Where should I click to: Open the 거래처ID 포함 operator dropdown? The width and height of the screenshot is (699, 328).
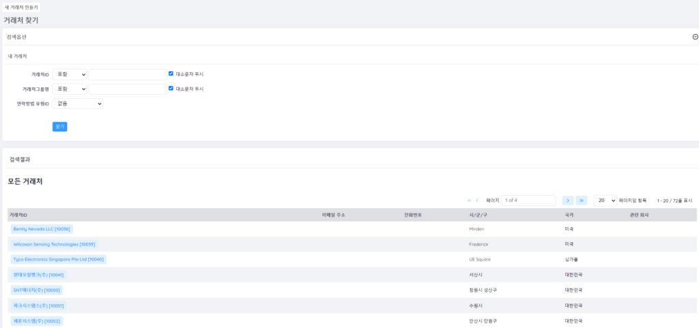tap(70, 74)
